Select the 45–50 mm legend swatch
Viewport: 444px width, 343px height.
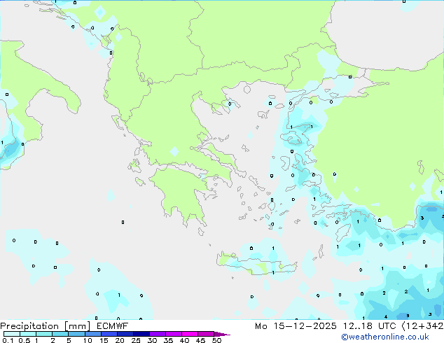click(206, 334)
